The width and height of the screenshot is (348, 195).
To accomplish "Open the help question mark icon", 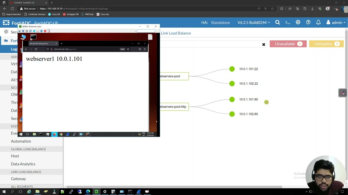I will click(x=308, y=22).
